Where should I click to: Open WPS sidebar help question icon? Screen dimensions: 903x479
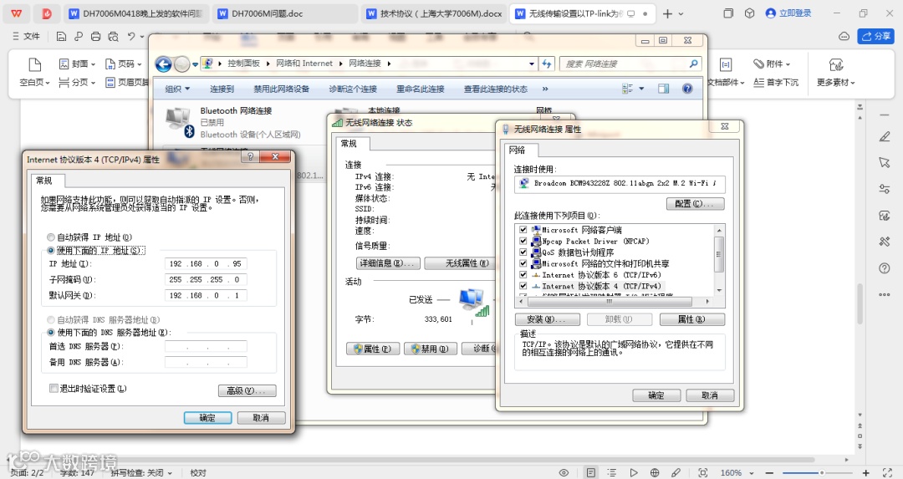point(885,268)
